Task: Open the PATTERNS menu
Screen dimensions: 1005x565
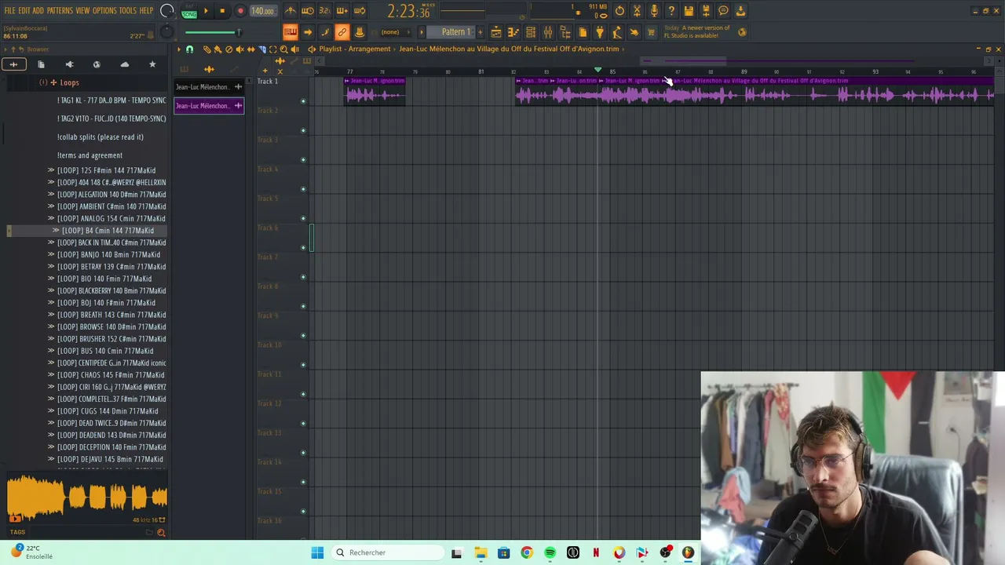Action: (60, 11)
